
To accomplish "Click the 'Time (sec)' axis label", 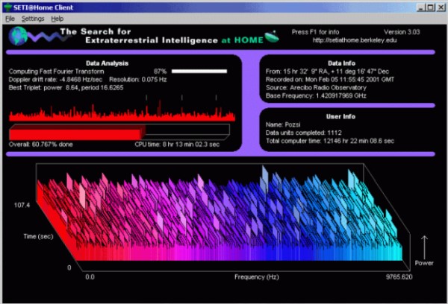I will coord(38,236).
